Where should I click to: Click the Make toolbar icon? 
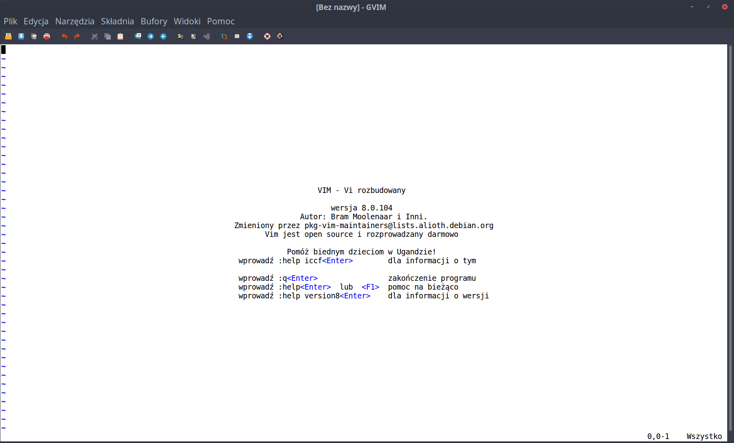(224, 36)
